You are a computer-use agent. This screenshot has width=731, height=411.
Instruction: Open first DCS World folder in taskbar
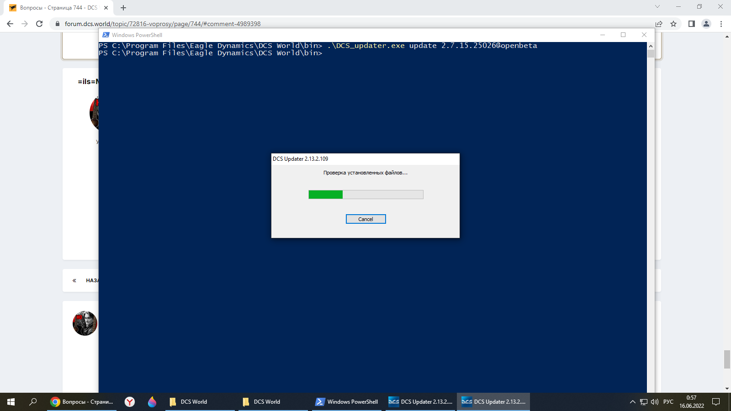tap(200, 402)
